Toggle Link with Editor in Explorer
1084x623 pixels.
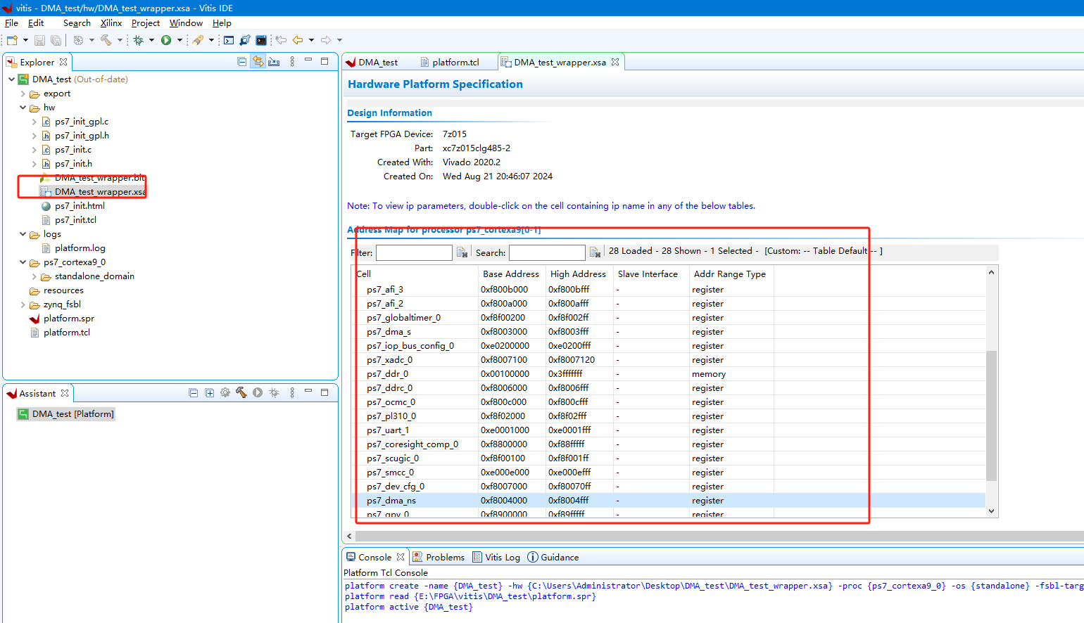coord(258,62)
